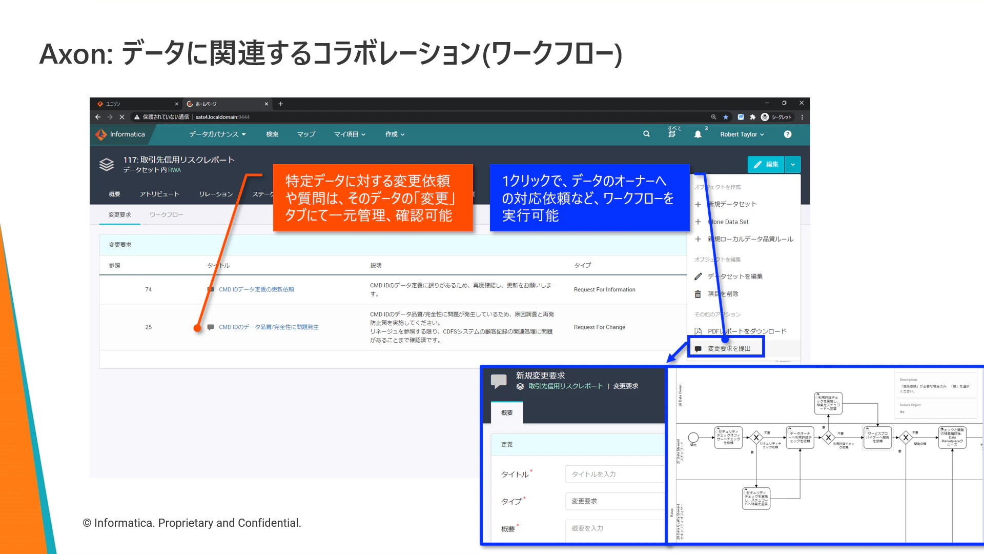This screenshot has height=554, width=984.
Task: Expand the データガバナンス dropdown menu
Action: click(x=217, y=134)
